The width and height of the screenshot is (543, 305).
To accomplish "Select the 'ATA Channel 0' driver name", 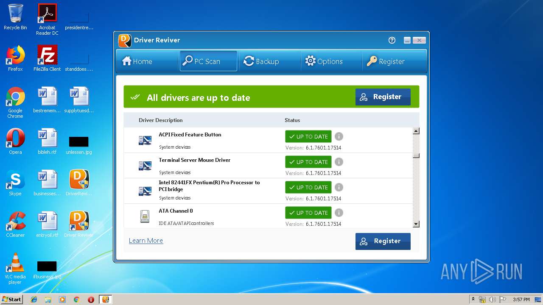I will pyautogui.click(x=176, y=211).
